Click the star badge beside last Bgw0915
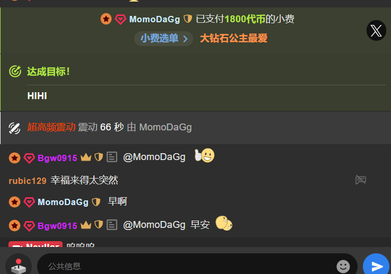The image size is (391, 274). (x=14, y=225)
